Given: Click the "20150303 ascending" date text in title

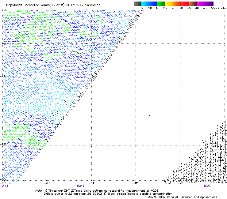Looking at the screenshot, I should click(83, 5).
